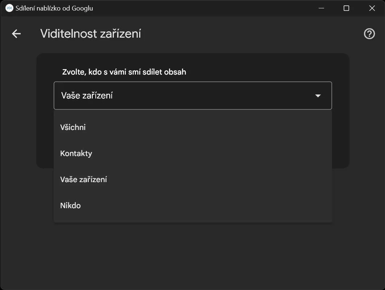Collapse the list with the dropdown triangle arrow
The height and width of the screenshot is (290, 385).
coord(318,96)
